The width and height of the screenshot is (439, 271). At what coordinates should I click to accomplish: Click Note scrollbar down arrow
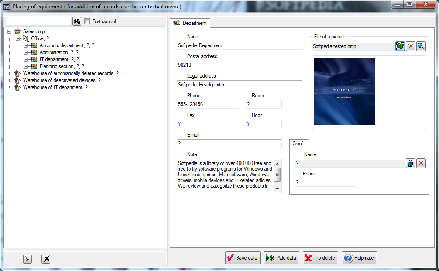[x=278, y=189]
